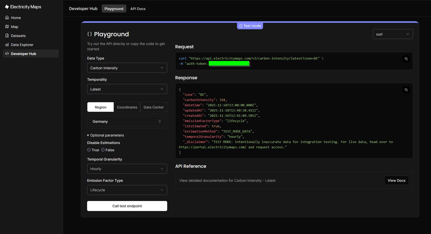
Task: Click the Datasets sidebar icon
Action: pos(7,36)
